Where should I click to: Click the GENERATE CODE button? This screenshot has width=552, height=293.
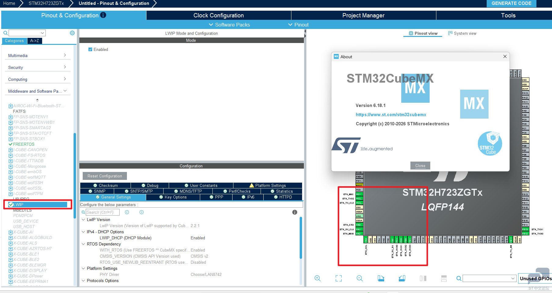(x=511, y=3)
